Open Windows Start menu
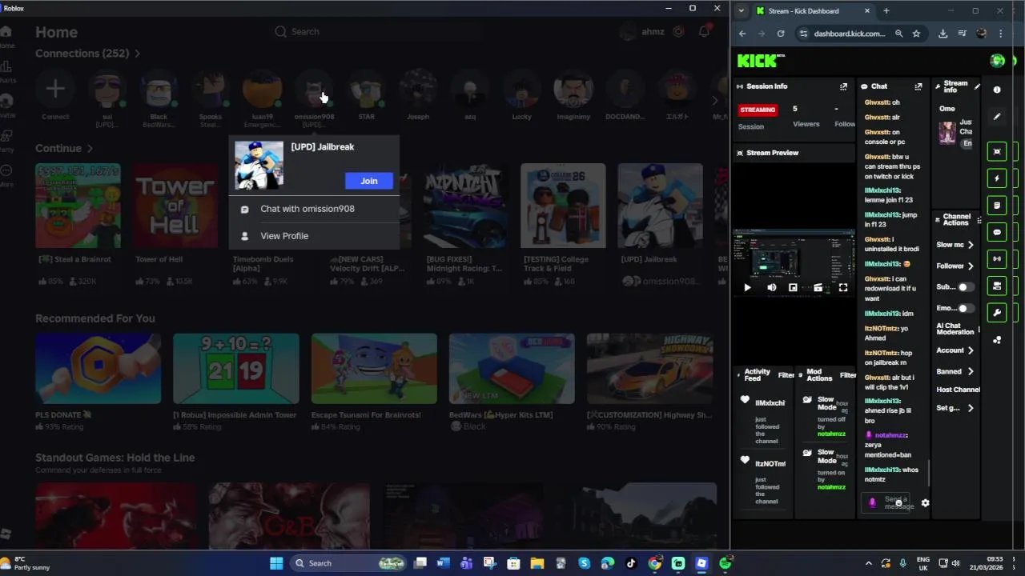 275,563
